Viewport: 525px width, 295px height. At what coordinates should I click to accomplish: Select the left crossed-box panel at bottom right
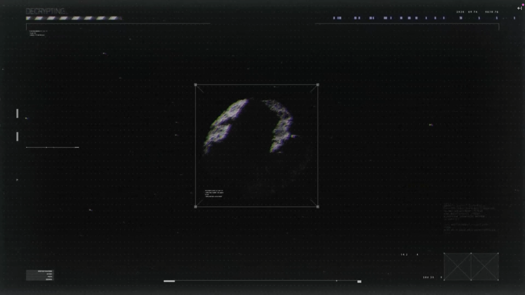[457, 267]
